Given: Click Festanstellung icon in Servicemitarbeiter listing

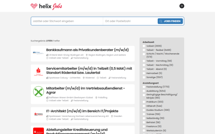Looking at the screenshot, I should click(x=110, y=78).
